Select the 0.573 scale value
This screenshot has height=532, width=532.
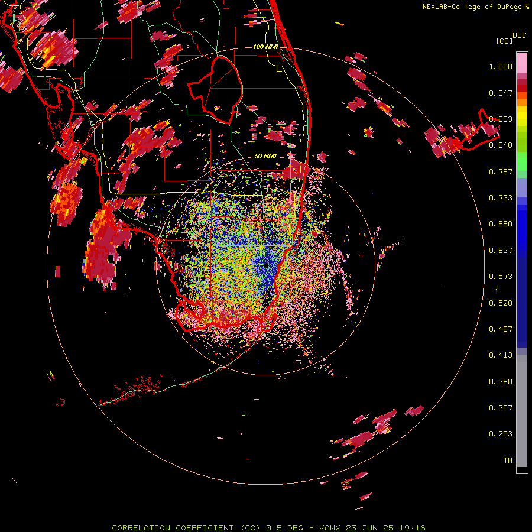click(501, 277)
